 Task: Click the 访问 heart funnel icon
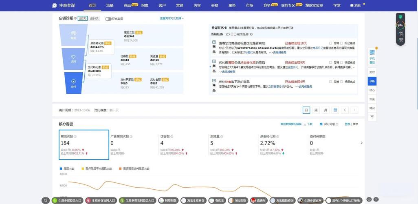[x=74, y=57]
